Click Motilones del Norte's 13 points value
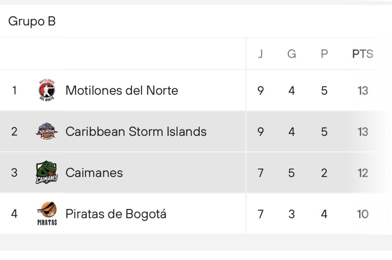Screen dimensions: 392x260 pos(363,91)
